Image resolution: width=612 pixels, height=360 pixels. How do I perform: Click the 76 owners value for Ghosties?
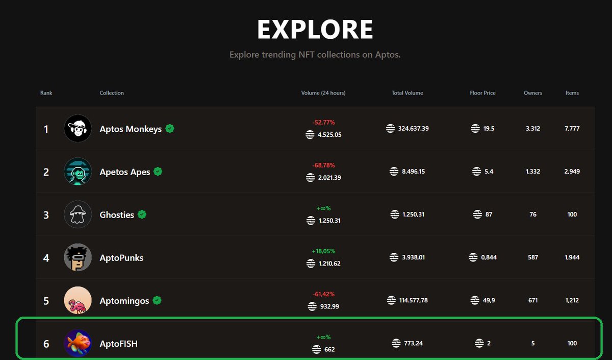(533, 214)
